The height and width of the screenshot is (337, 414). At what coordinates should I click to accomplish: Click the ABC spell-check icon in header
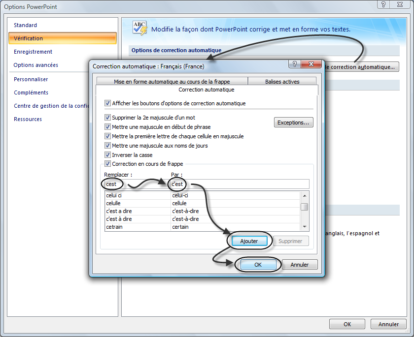click(x=139, y=28)
